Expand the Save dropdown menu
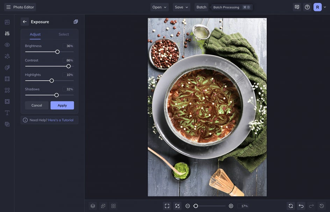The height and width of the screenshot is (212, 330). (181, 7)
